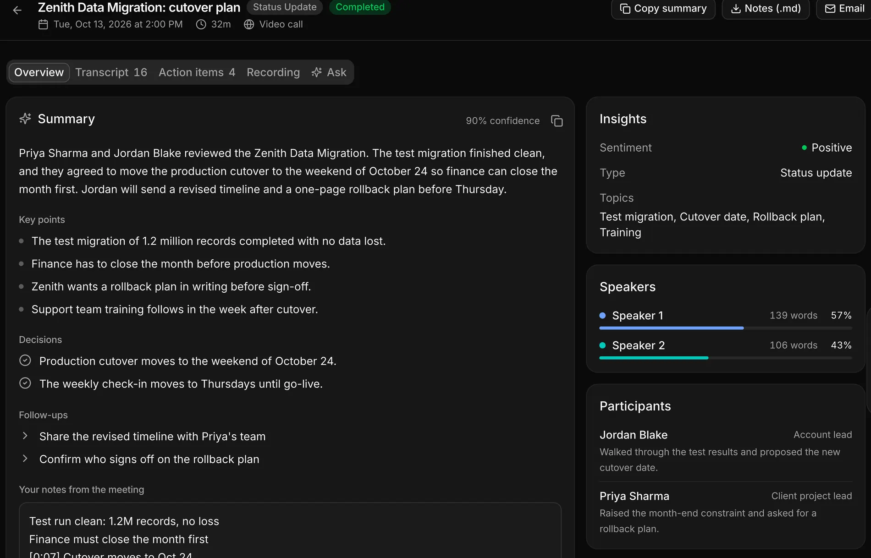Click into the meeting notes text box
Screen dimensions: 871x558
(x=290, y=531)
